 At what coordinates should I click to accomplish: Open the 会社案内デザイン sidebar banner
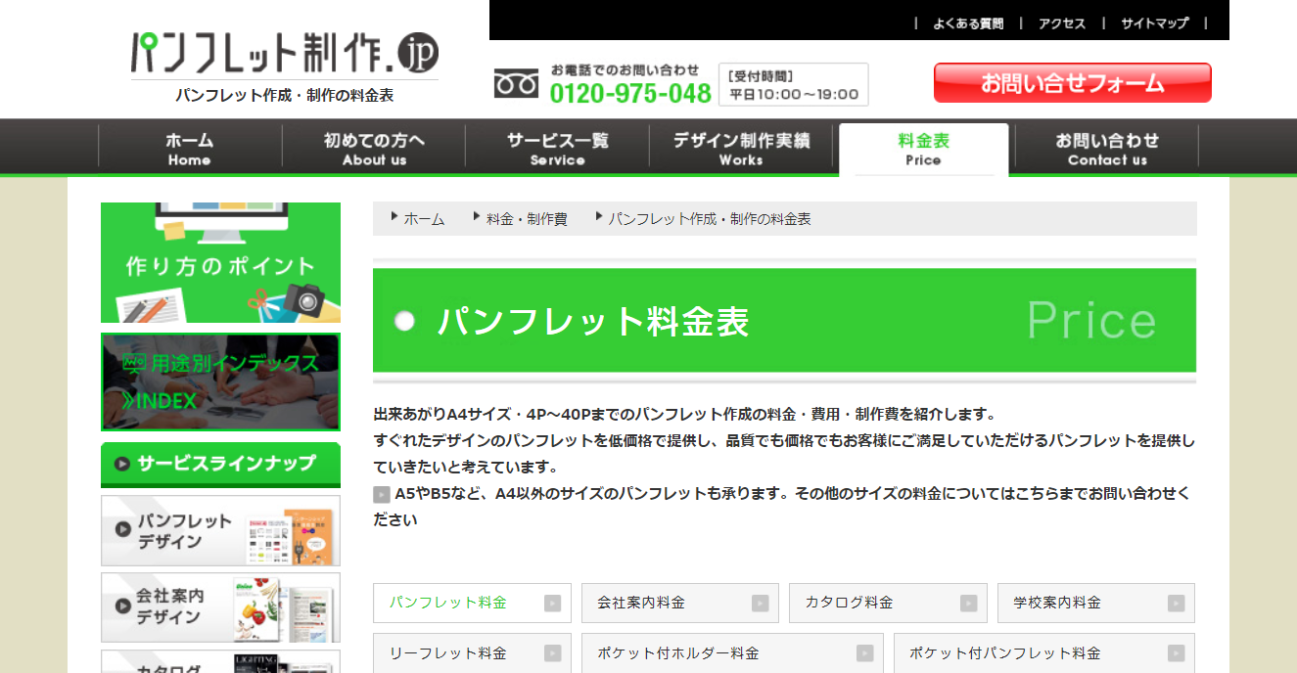221,607
